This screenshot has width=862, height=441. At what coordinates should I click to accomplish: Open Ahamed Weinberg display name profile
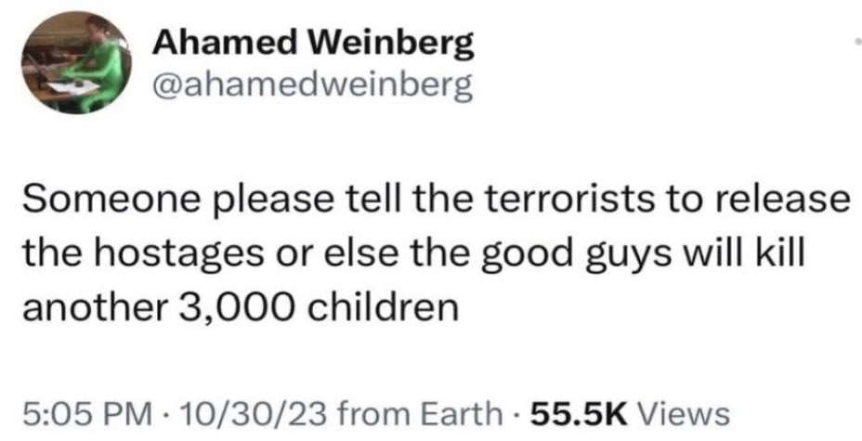point(313,42)
